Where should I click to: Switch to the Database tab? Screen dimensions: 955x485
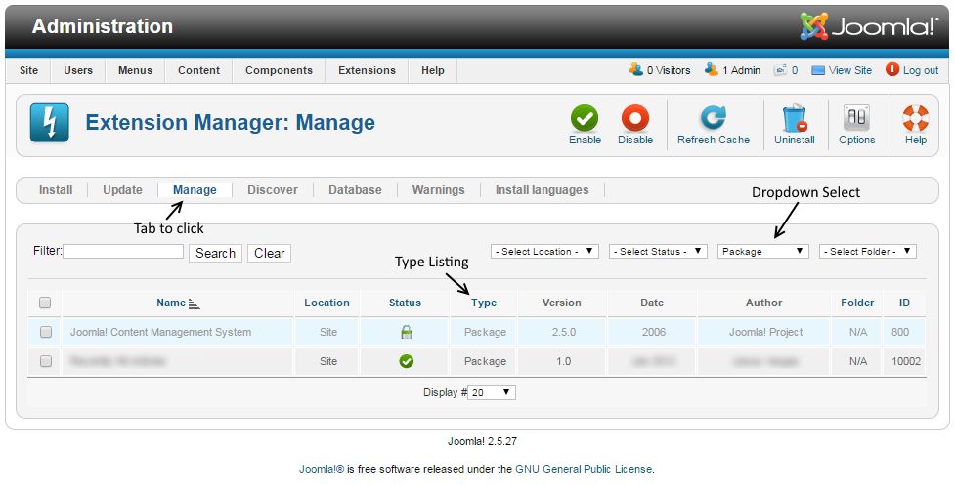tap(355, 190)
